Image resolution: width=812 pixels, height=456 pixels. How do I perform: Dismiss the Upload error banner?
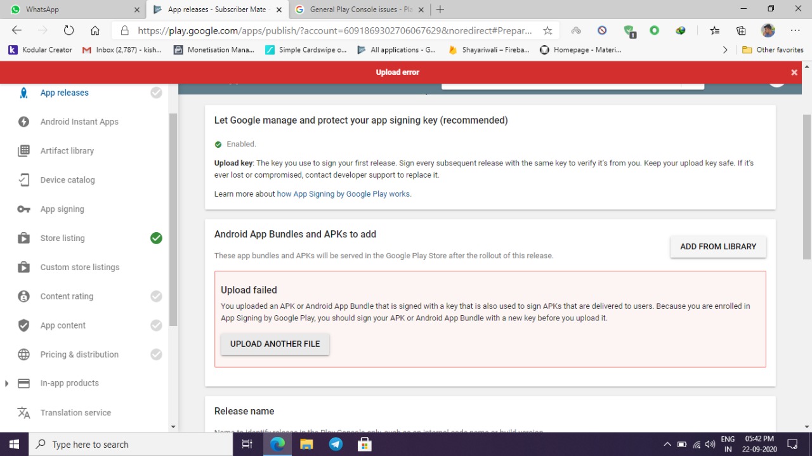point(794,72)
